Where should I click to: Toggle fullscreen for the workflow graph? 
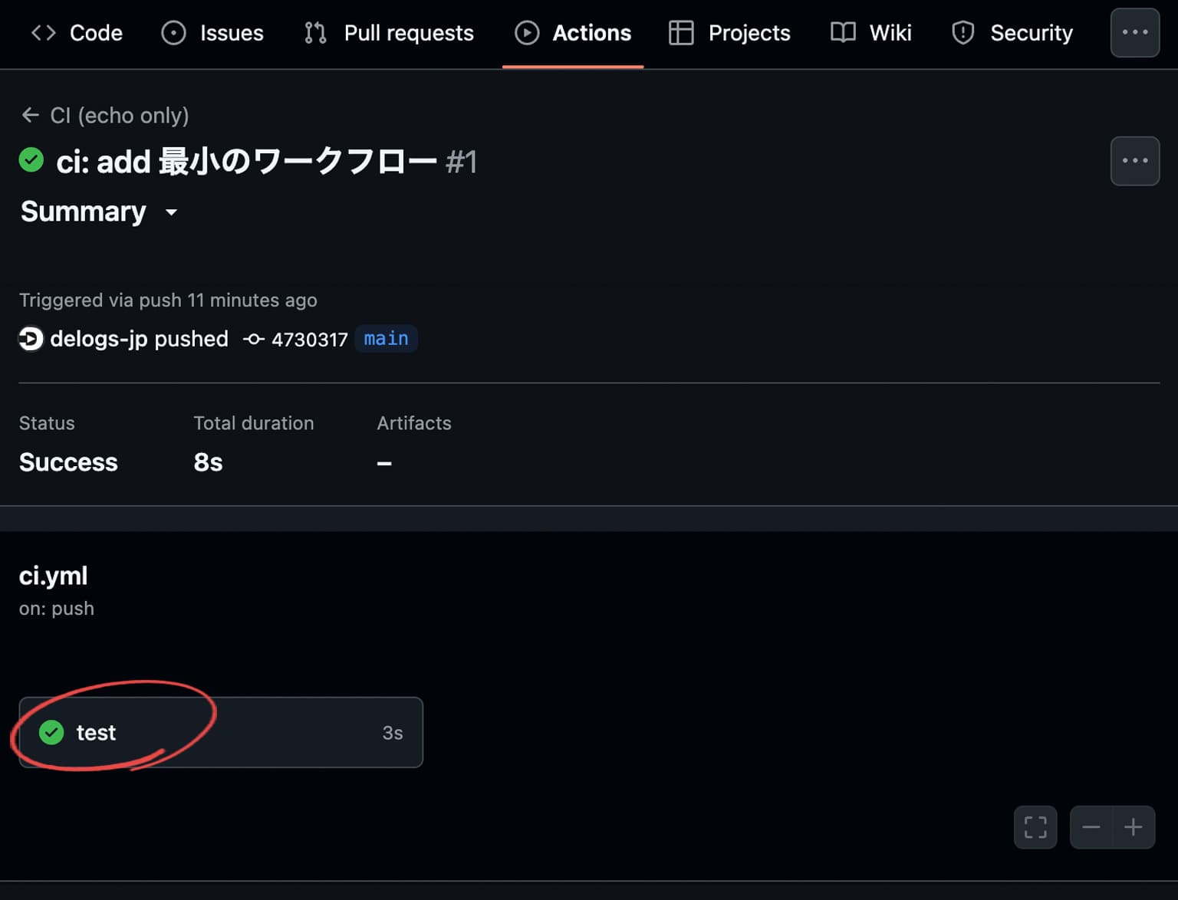pos(1035,827)
